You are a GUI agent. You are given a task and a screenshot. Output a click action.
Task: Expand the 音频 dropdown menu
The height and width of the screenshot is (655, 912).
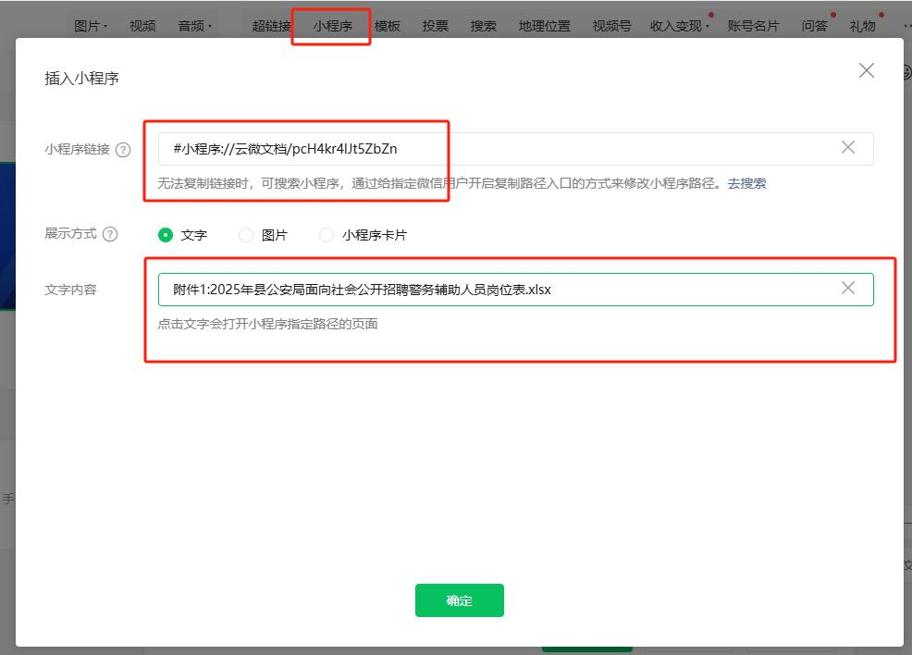tap(195, 26)
